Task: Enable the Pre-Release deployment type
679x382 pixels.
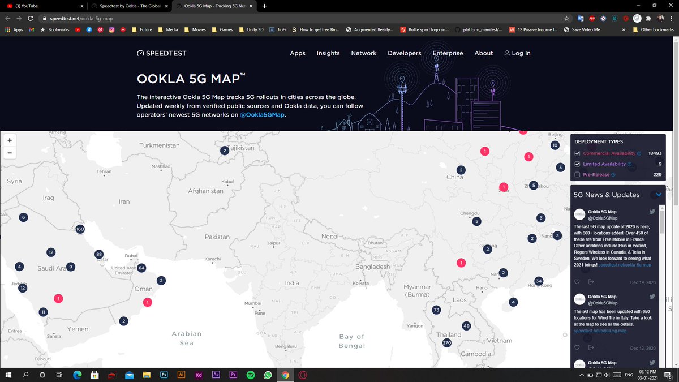Action: pyautogui.click(x=577, y=174)
